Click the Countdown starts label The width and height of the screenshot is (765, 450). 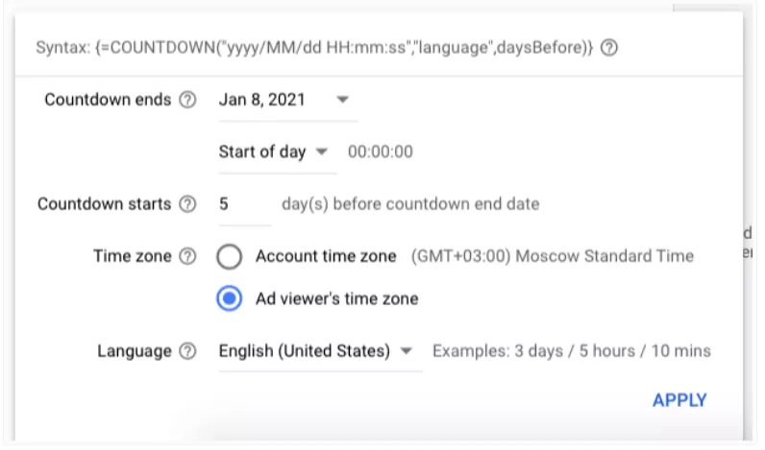(105, 204)
